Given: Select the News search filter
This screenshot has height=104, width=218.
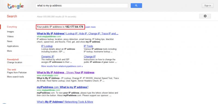Looking at the screenshot, I should coord(10,41).
